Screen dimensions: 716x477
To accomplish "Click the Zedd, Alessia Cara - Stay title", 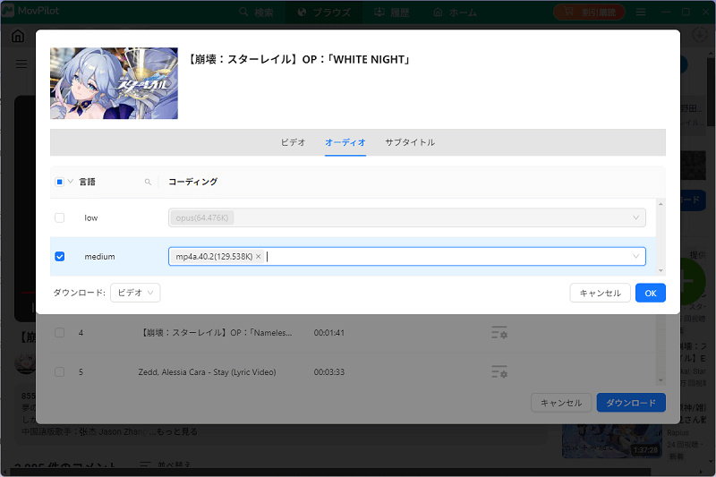I will [x=207, y=372].
